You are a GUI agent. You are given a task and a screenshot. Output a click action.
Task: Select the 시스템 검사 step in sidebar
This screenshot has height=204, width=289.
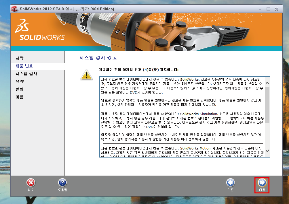pyautogui.click(x=26, y=74)
